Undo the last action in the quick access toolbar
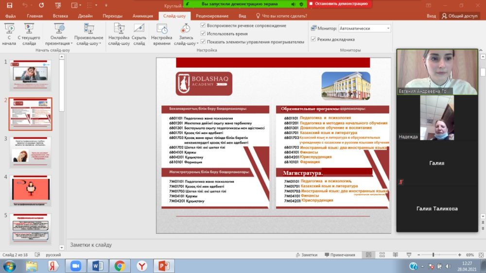Image resolution: width=486 pixels, height=273 pixels. [x=25, y=5]
